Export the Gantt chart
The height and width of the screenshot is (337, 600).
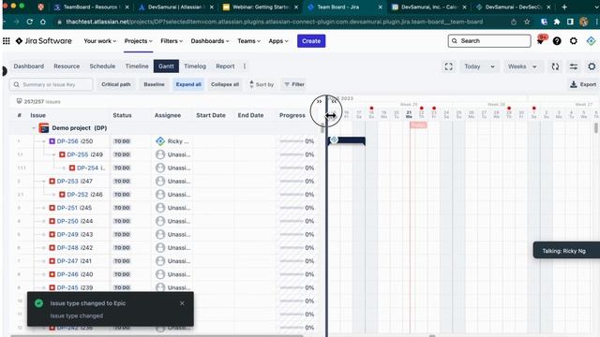coord(583,84)
